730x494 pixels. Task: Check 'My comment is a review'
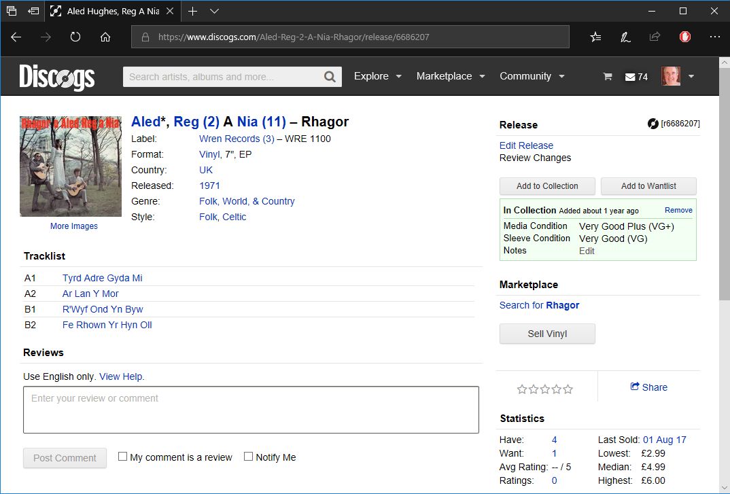pyautogui.click(x=122, y=457)
